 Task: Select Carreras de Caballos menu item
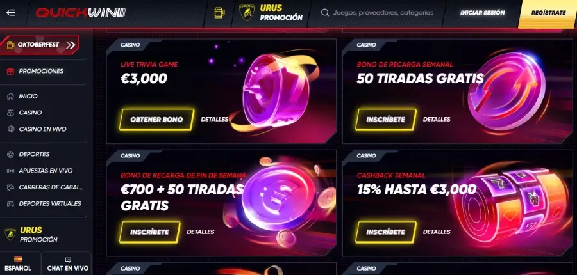pyautogui.click(x=51, y=187)
